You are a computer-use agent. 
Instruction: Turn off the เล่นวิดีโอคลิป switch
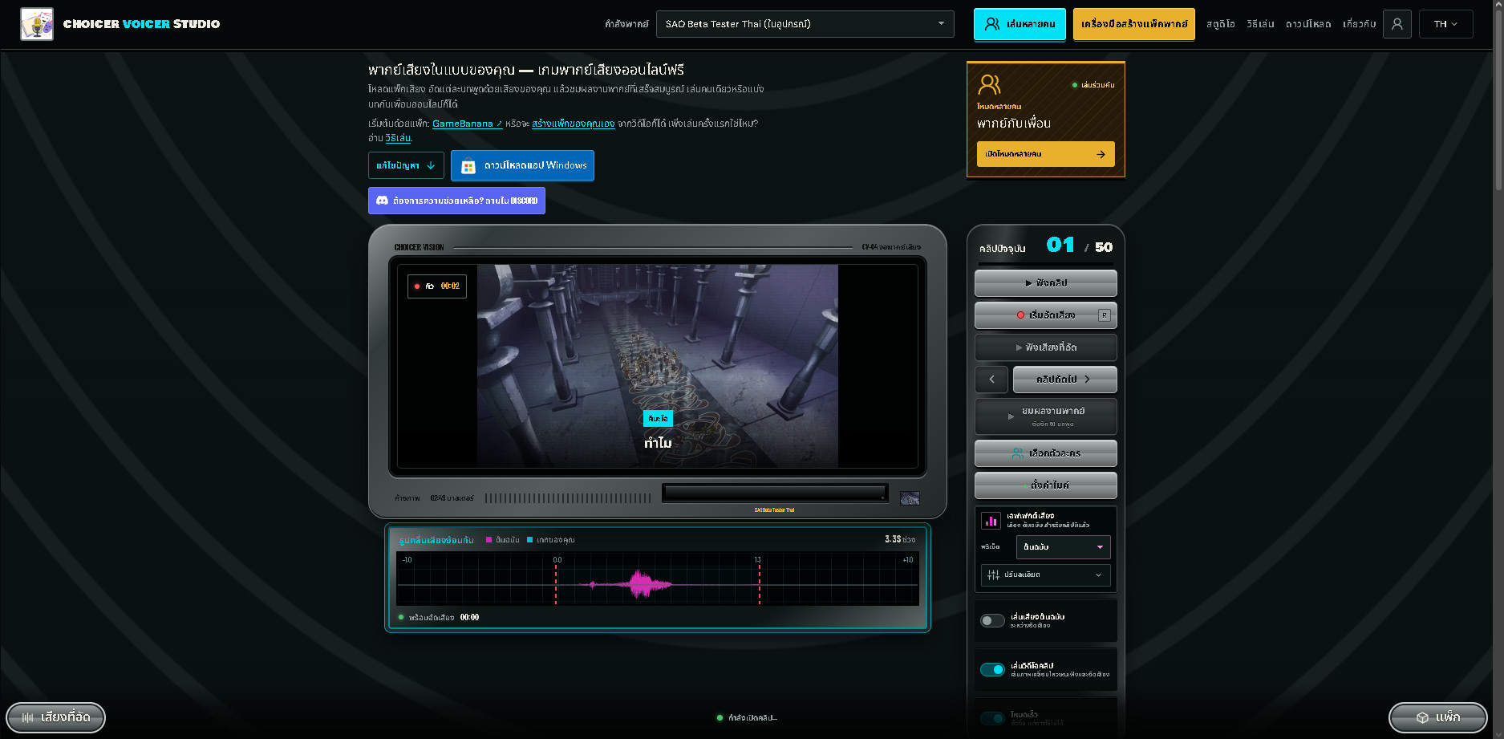tap(992, 669)
